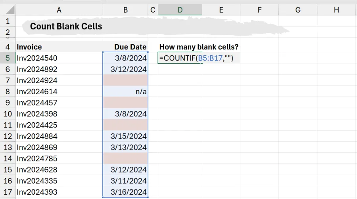Click cell 'Inv2024869'

click(x=59, y=147)
